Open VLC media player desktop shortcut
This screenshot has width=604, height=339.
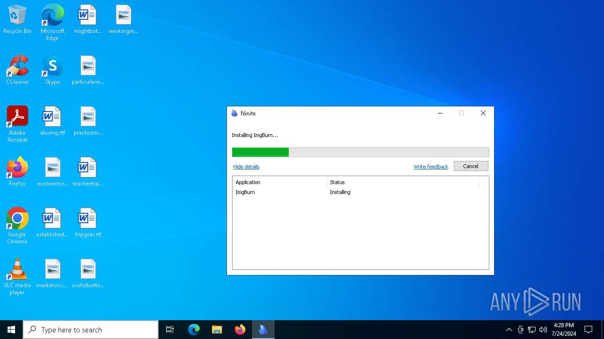[17, 277]
